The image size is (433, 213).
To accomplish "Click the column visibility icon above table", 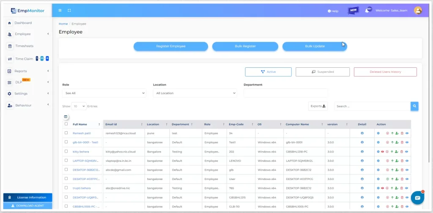I will 66,117.
